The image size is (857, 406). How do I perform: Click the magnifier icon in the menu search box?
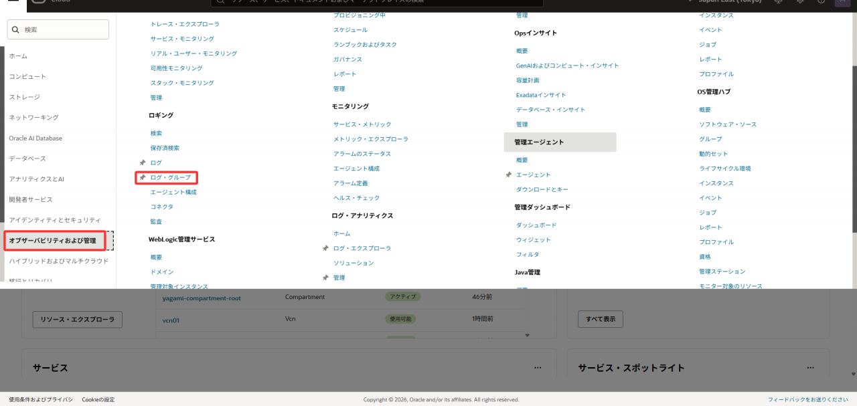click(15, 29)
